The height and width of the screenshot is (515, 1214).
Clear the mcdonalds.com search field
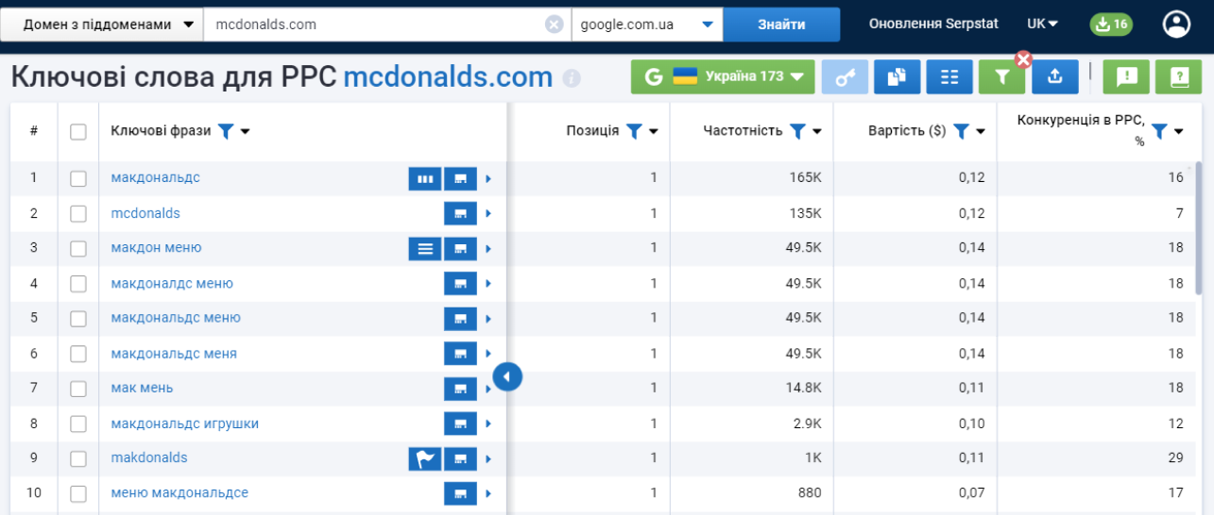pyautogui.click(x=555, y=25)
